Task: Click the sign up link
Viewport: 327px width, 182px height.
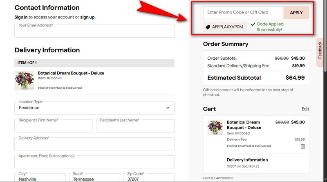Action: [x=87, y=17]
